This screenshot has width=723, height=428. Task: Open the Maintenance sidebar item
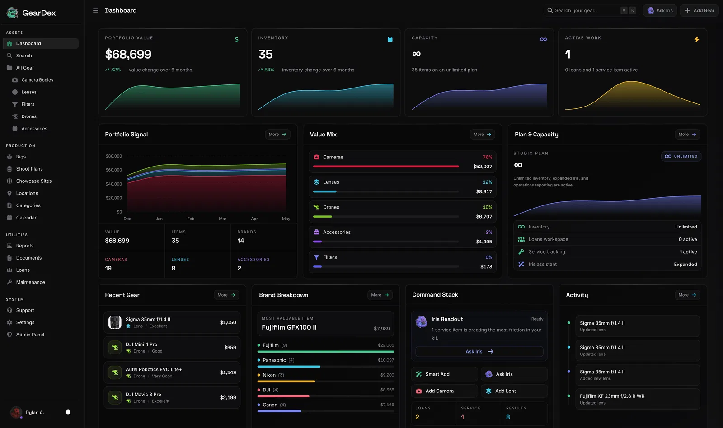(41, 282)
